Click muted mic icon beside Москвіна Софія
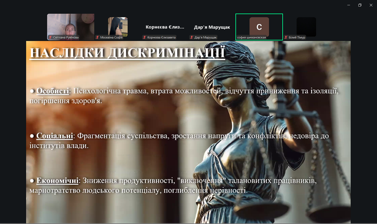This screenshot has height=224, width=377. pos(98,38)
